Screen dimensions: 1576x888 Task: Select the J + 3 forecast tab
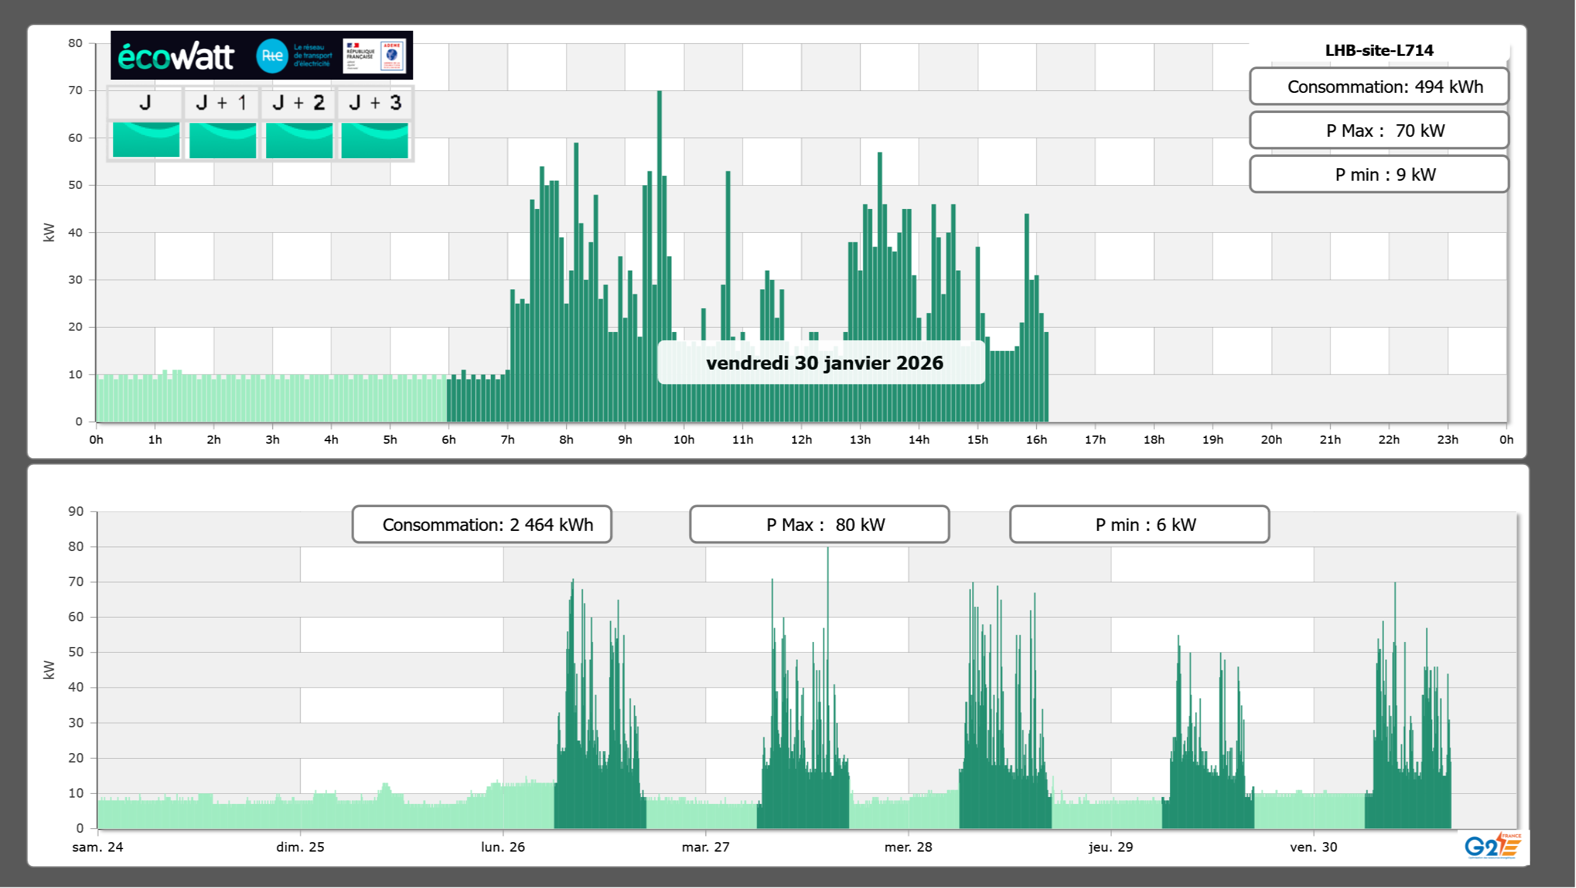tap(375, 103)
